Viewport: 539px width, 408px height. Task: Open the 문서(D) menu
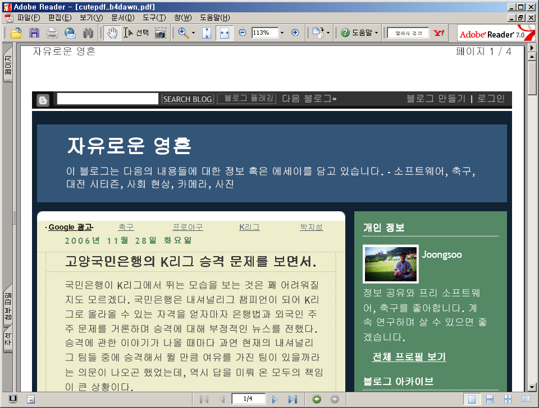tap(123, 17)
